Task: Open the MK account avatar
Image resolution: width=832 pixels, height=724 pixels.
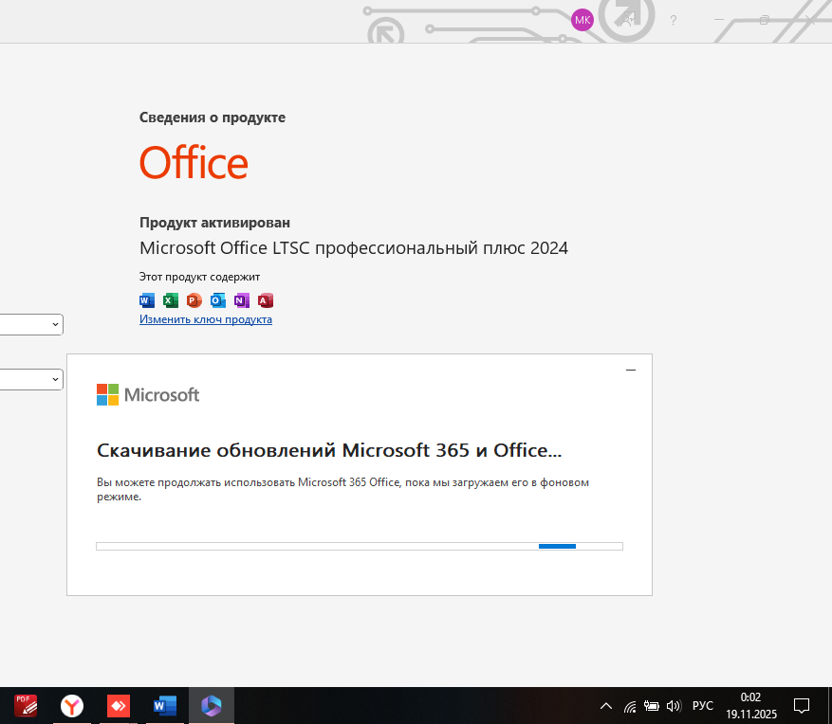Action: pos(582,20)
